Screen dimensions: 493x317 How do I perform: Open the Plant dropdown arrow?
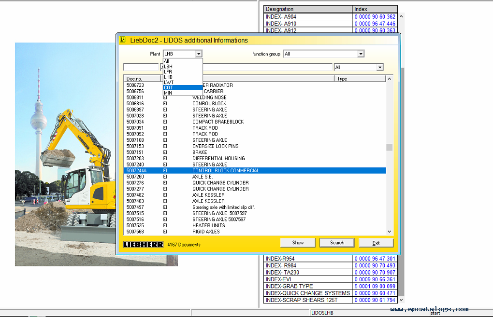coord(198,54)
